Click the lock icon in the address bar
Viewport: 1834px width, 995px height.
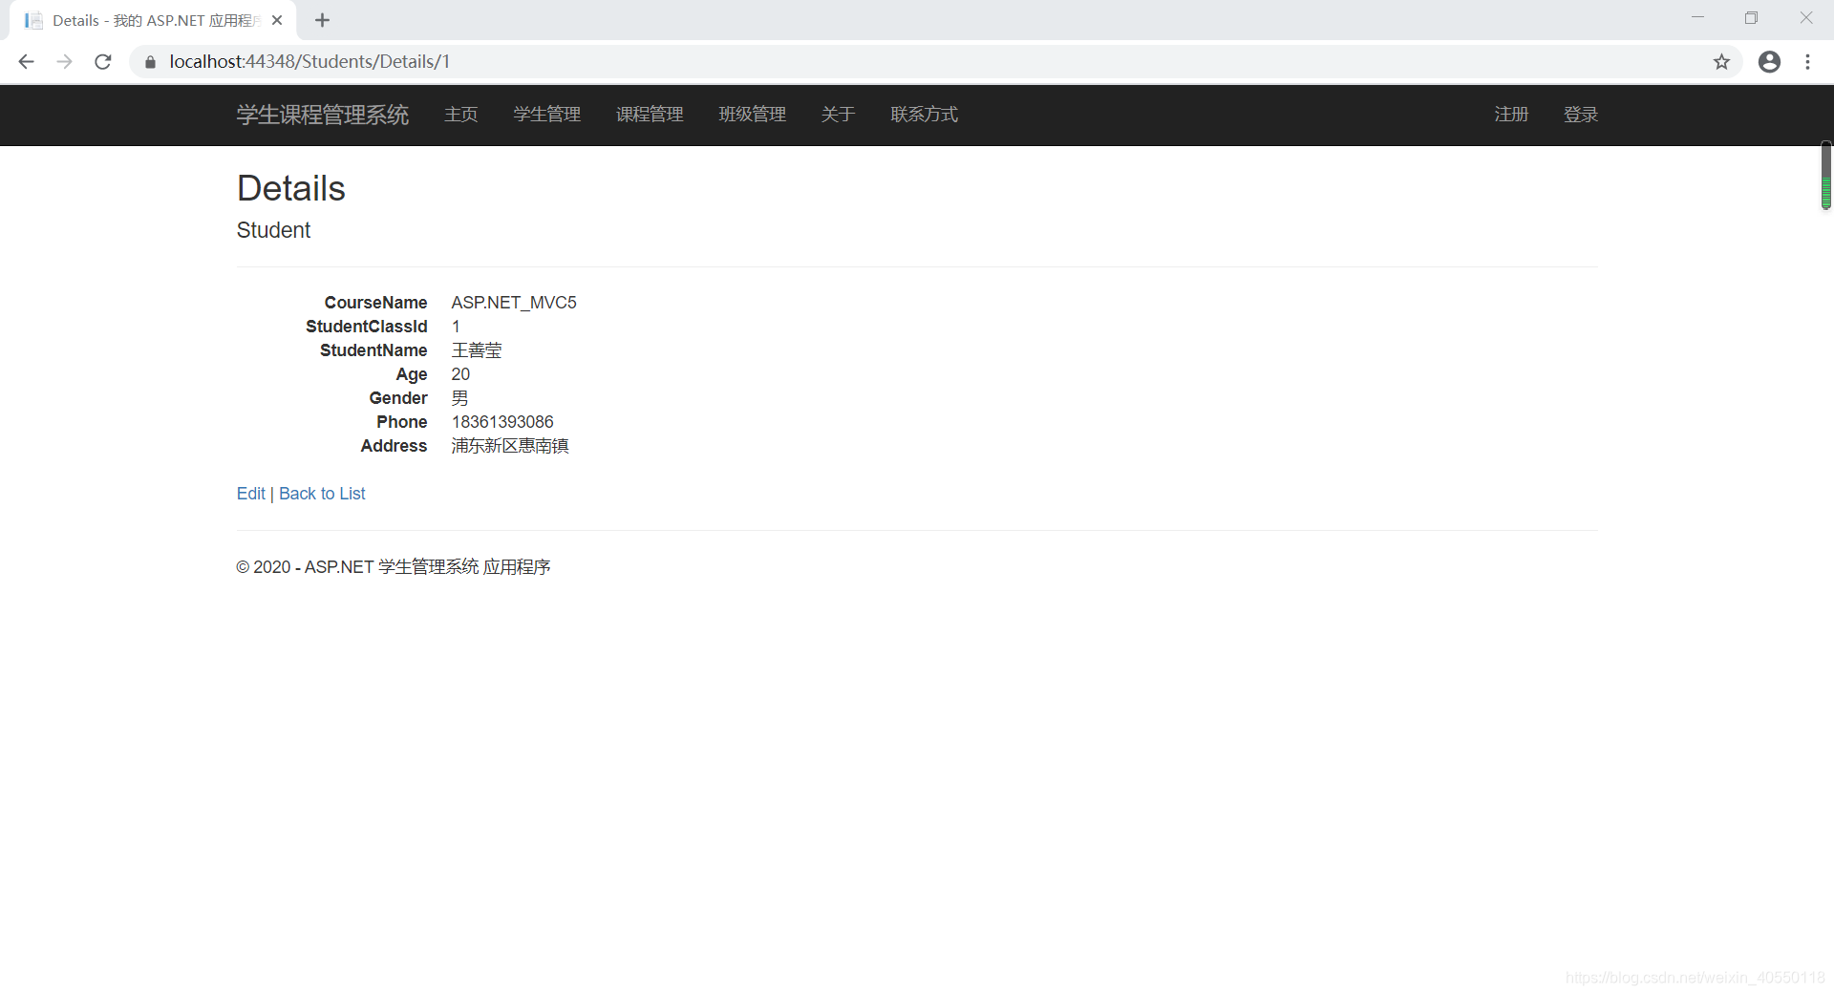click(x=150, y=62)
